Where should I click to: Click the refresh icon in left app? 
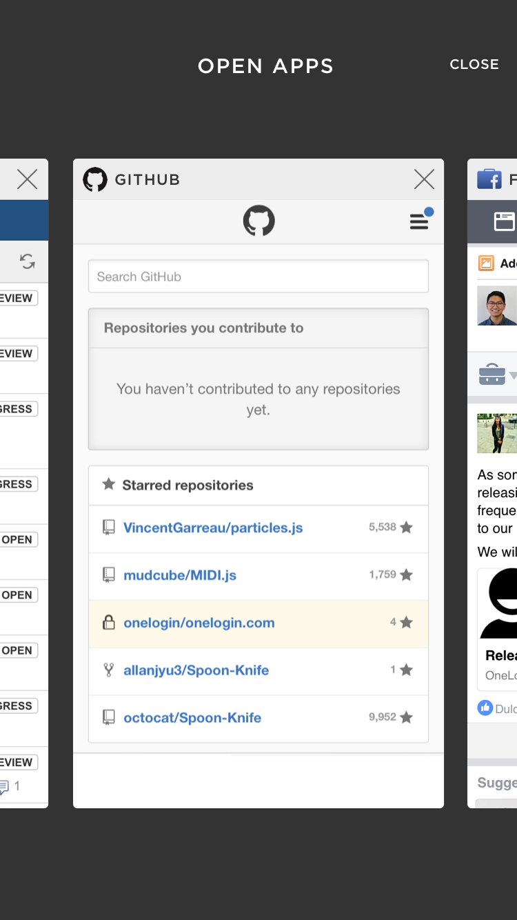[x=27, y=261]
